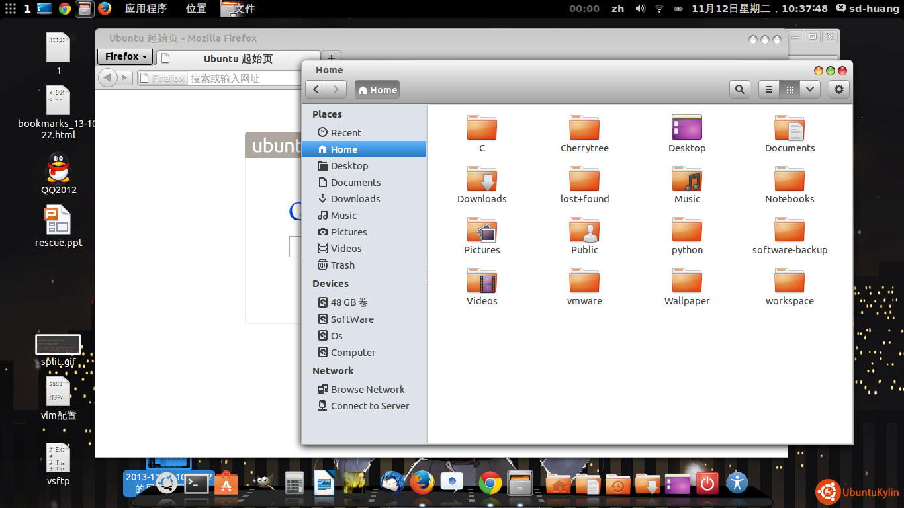Expand the view options dropdown arrow
This screenshot has width=904, height=508.
810,89
